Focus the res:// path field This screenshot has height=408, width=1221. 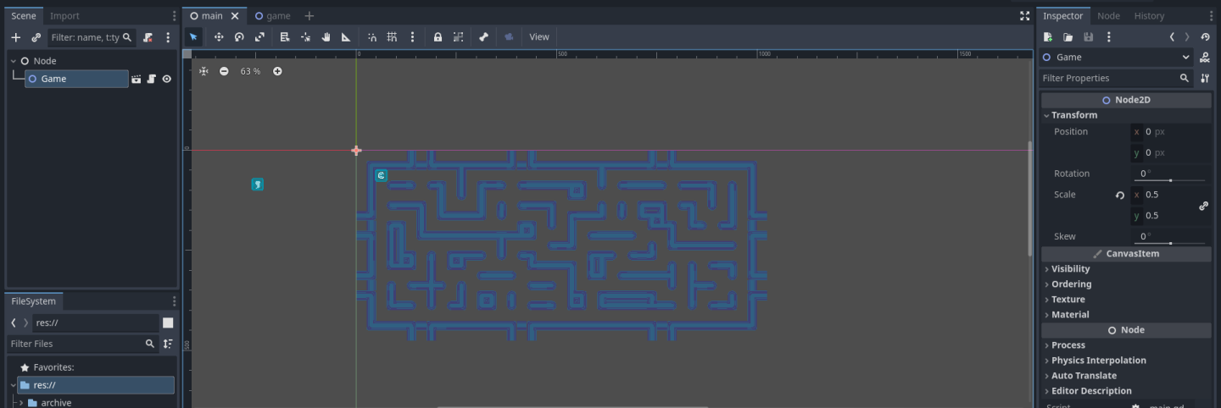[96, 323]
